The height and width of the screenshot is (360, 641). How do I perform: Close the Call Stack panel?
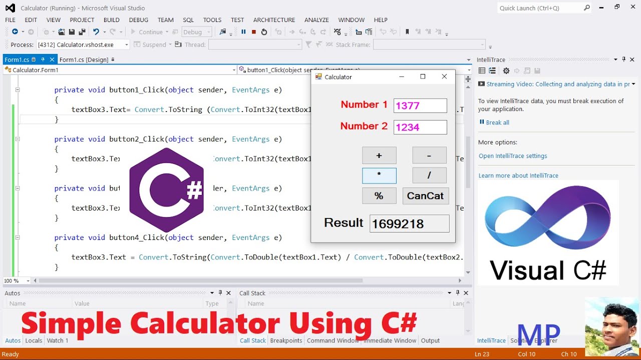click(x=466, y=293)
